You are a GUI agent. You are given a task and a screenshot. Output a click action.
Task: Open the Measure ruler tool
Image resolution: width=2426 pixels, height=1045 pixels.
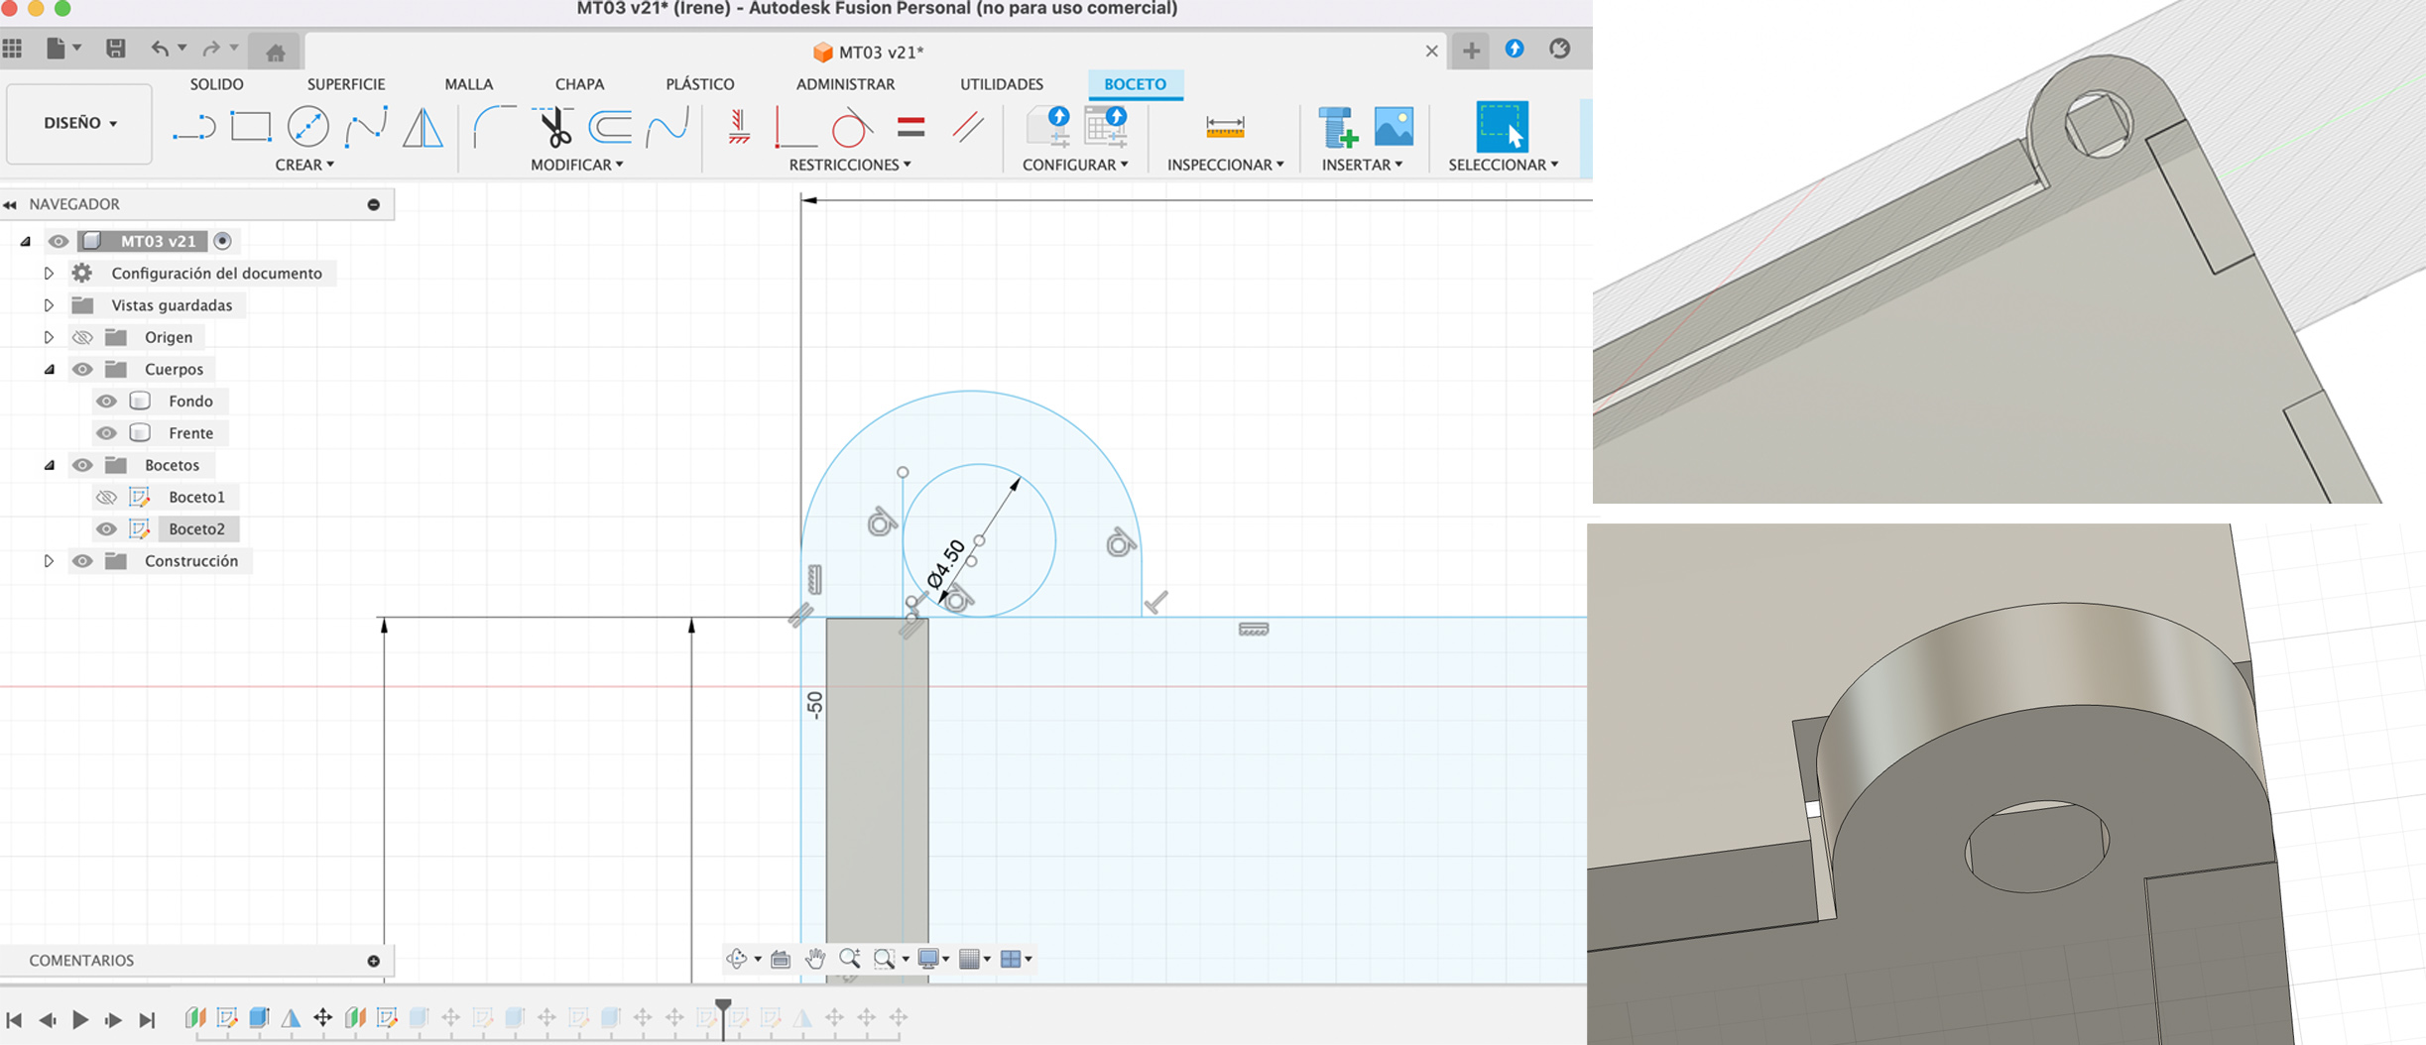[x=1225, y=127]
